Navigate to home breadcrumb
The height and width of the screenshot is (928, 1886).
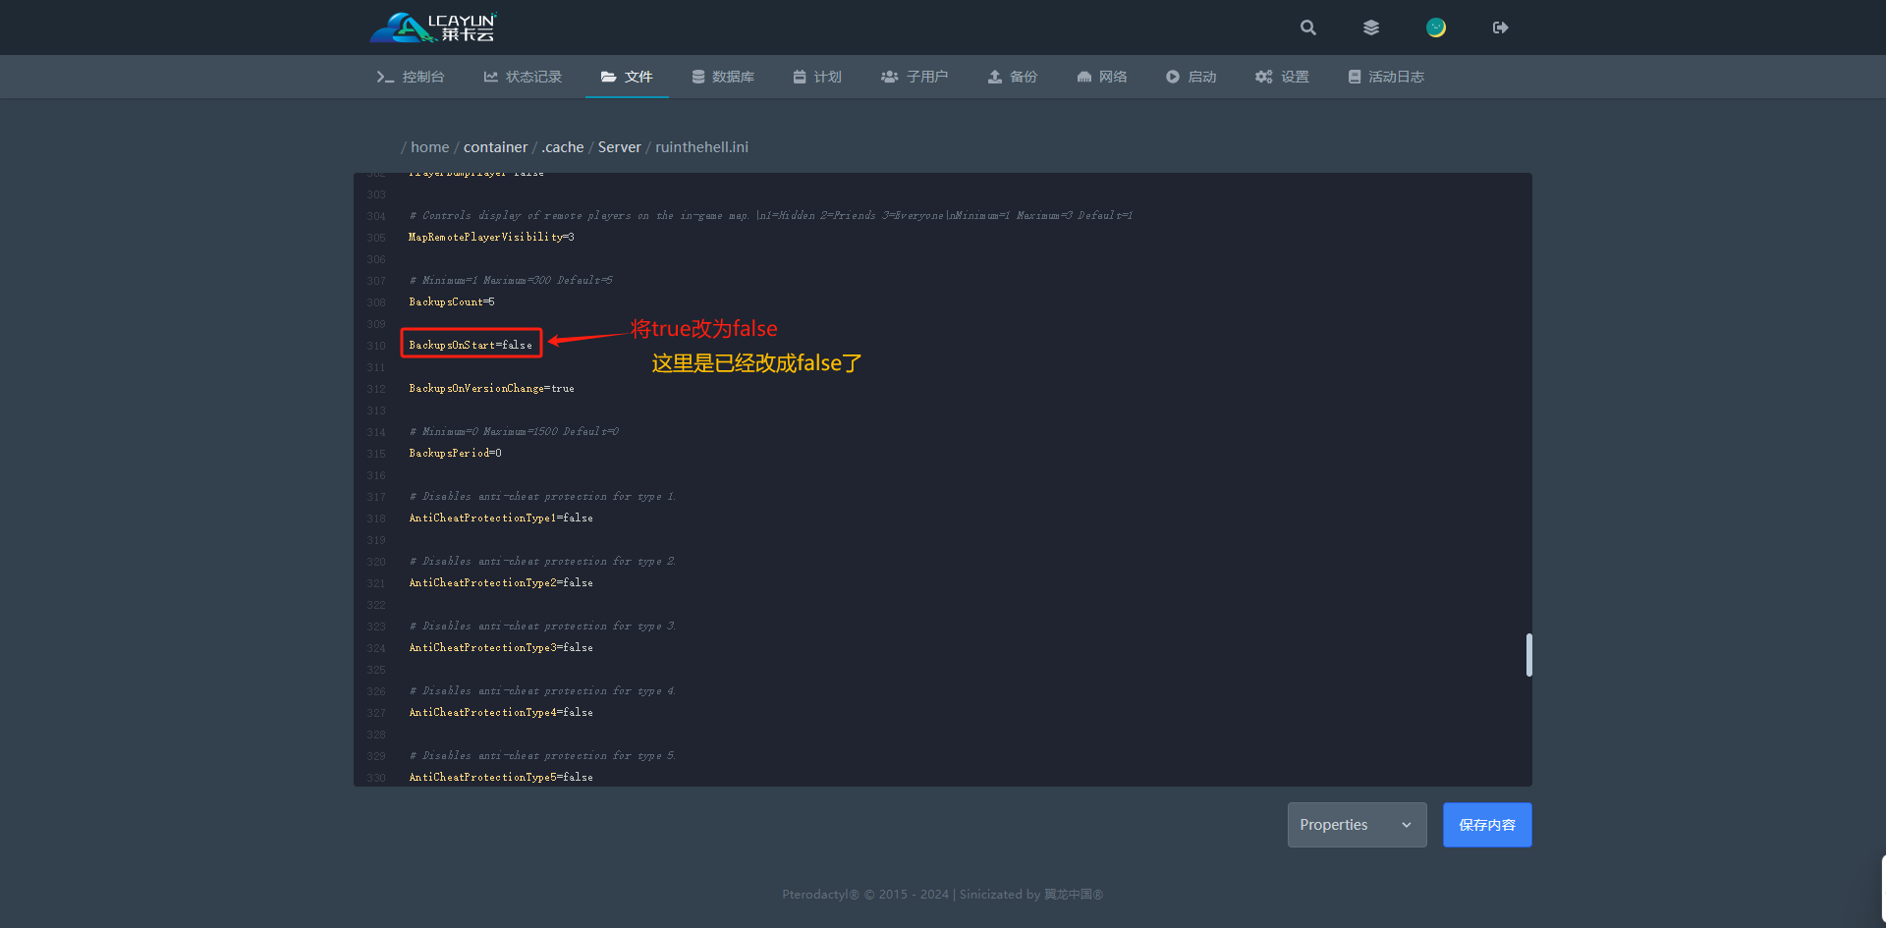point(429,147)
